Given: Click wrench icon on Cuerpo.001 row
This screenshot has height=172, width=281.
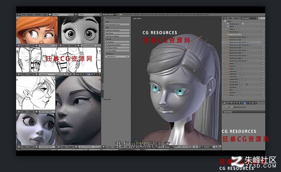Looking at the screenshot, I should click(x=244, y=79).
